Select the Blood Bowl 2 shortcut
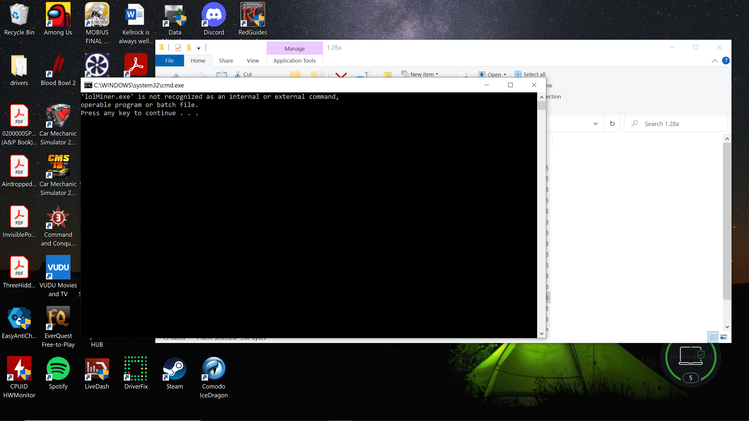Screen dimensions: 749x421 pyautogui.click(x=58, y=70)
